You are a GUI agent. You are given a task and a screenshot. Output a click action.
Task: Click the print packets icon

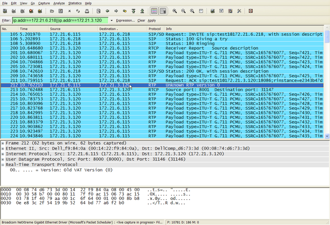[x=87, y=11]
